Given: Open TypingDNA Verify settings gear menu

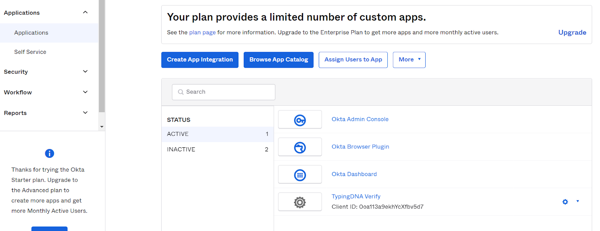Looking at the screenshot, I should point(565,202).
